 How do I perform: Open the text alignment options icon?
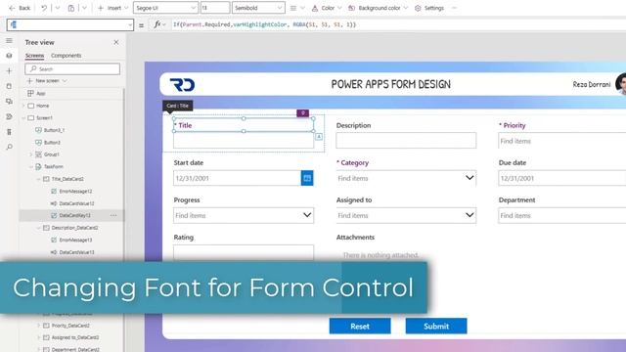click(x=293, y=8)
